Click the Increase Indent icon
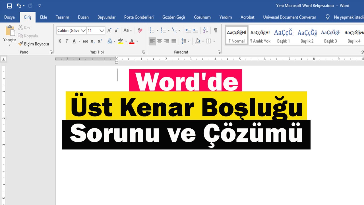The width and height of the screenshot is (364, 205). [x=195, y=30]
